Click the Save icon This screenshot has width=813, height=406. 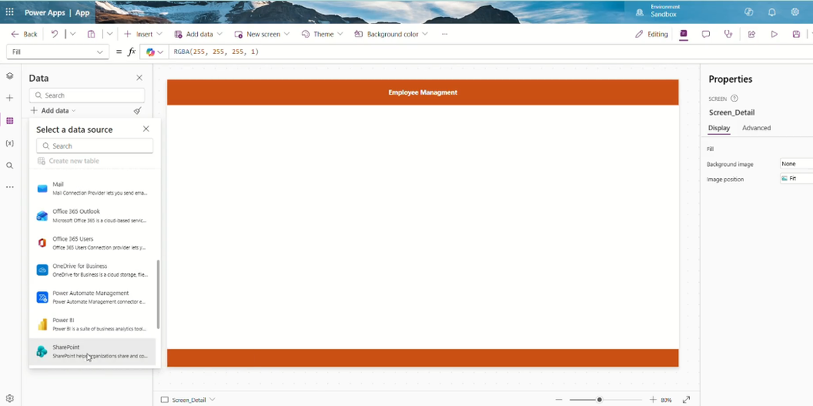point(796,34)
